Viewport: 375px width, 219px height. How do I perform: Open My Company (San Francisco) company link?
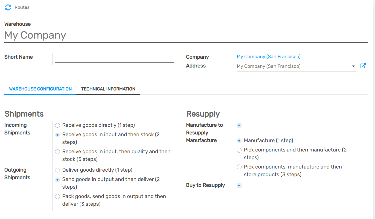(x=269, y=56)
